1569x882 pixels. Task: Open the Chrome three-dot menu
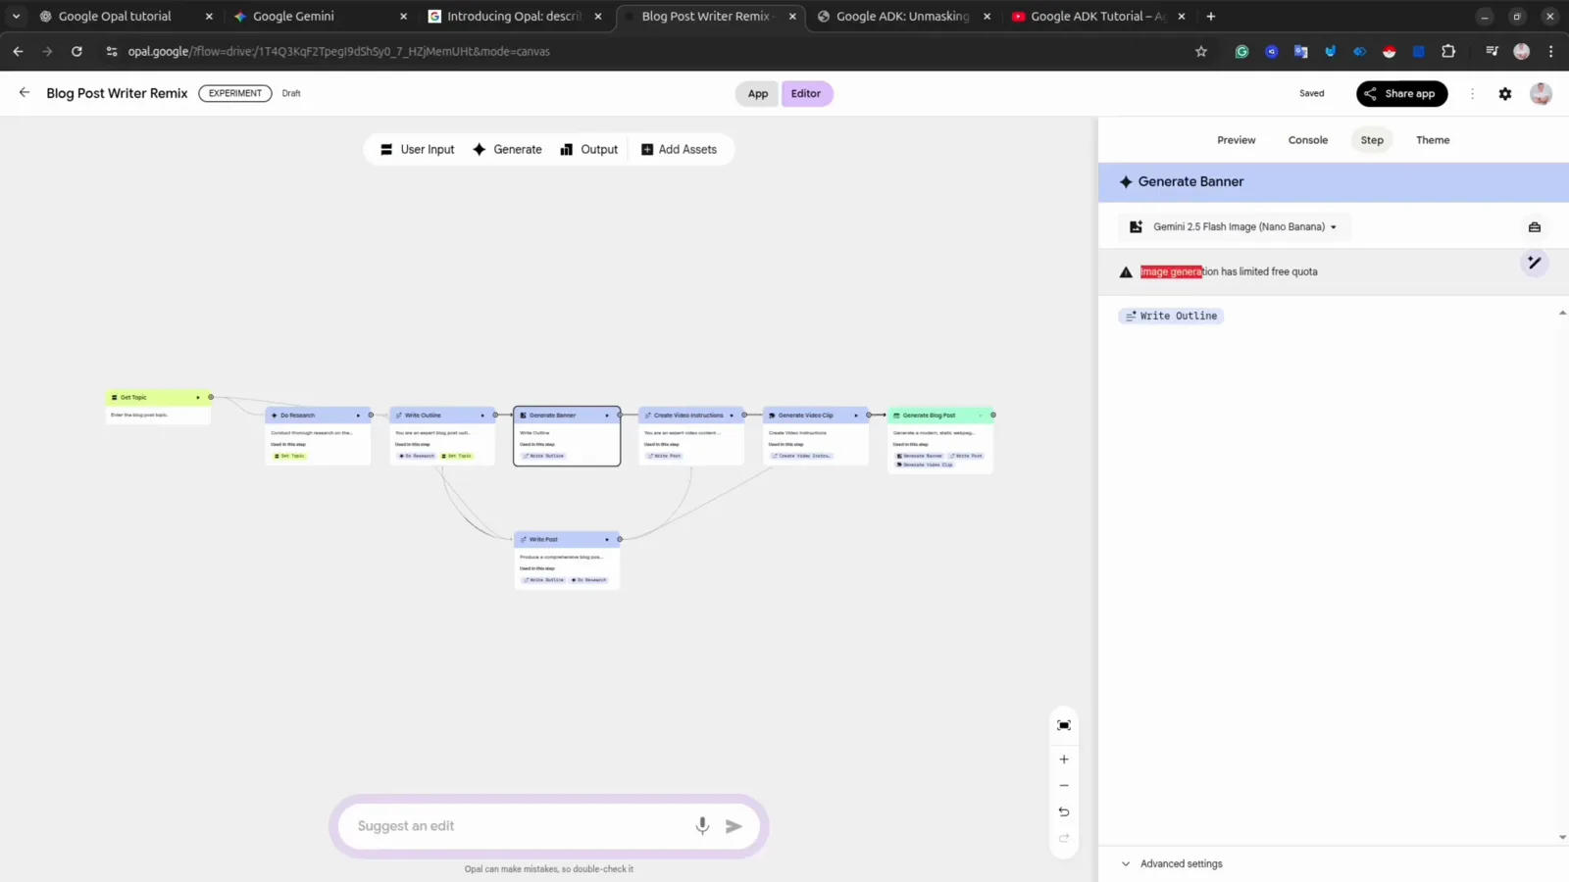(x=1550, y=52)
